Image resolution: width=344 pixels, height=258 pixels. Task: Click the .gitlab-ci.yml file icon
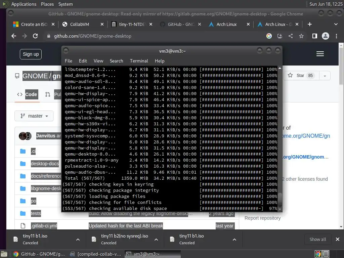point(23,226)
